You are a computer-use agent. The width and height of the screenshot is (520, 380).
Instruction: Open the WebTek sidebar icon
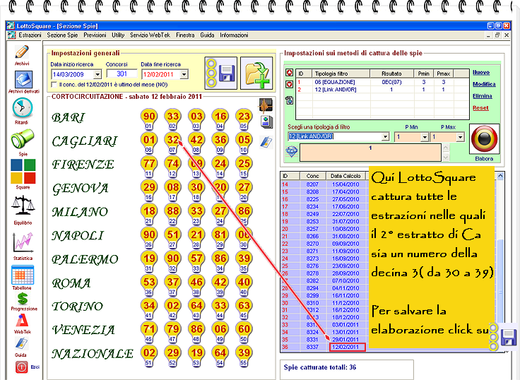pyautogui.click(x=22, y=320)
